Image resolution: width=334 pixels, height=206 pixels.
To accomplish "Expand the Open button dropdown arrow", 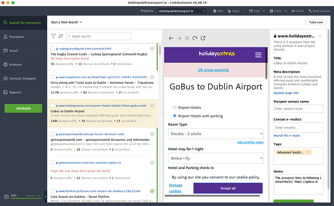I will coord(243,11).
